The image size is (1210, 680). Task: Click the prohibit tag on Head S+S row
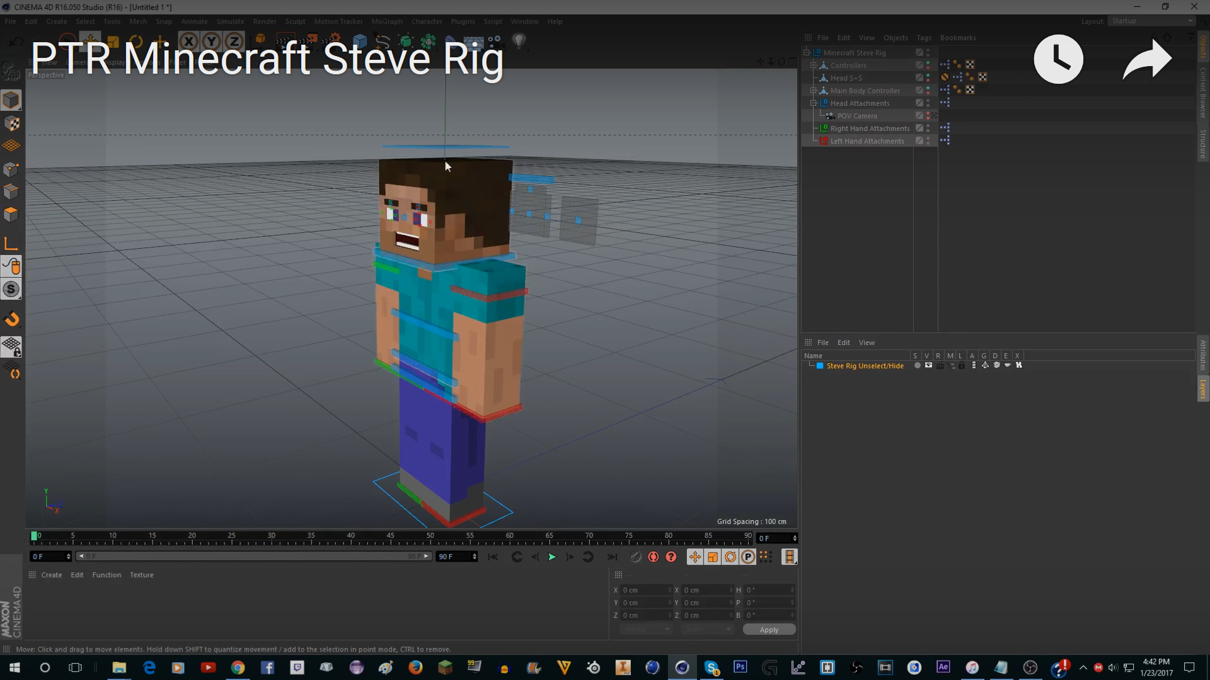pyautogui.click(x=945, y=77)
